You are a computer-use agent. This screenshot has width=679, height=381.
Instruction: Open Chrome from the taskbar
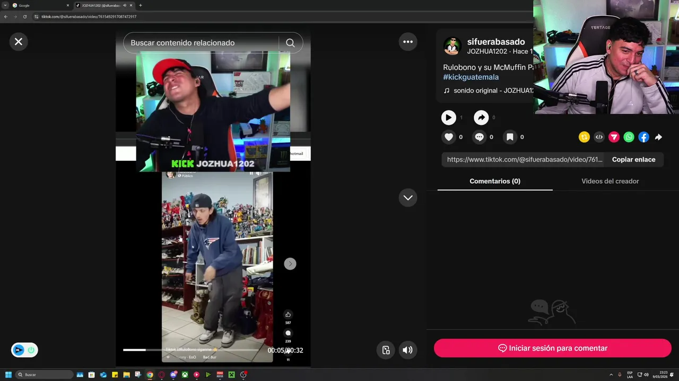(150, 375)
